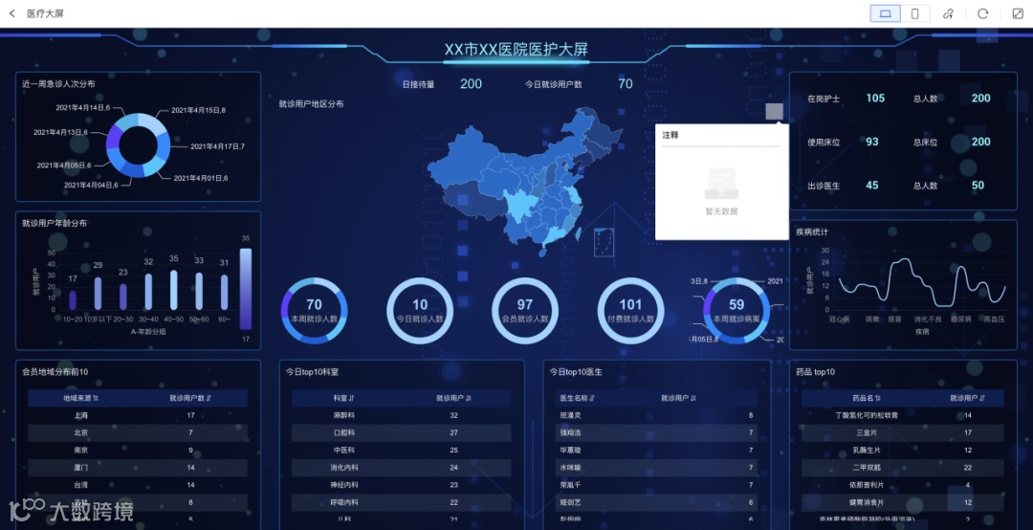
Task: Sort 就诊用户 column in 今日top10医生 table
Action: (693, 398)
